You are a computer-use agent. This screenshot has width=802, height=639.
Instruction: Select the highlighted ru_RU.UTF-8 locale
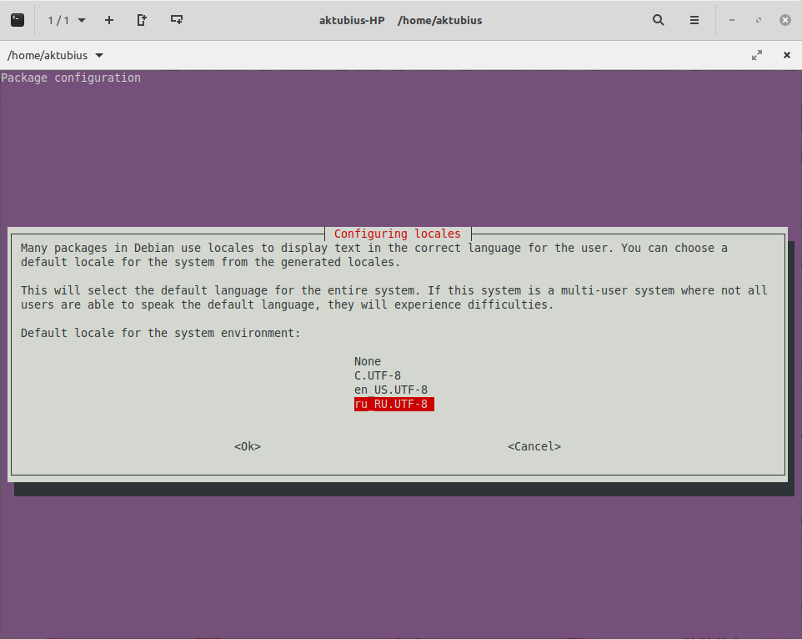[x=391, y=404]
